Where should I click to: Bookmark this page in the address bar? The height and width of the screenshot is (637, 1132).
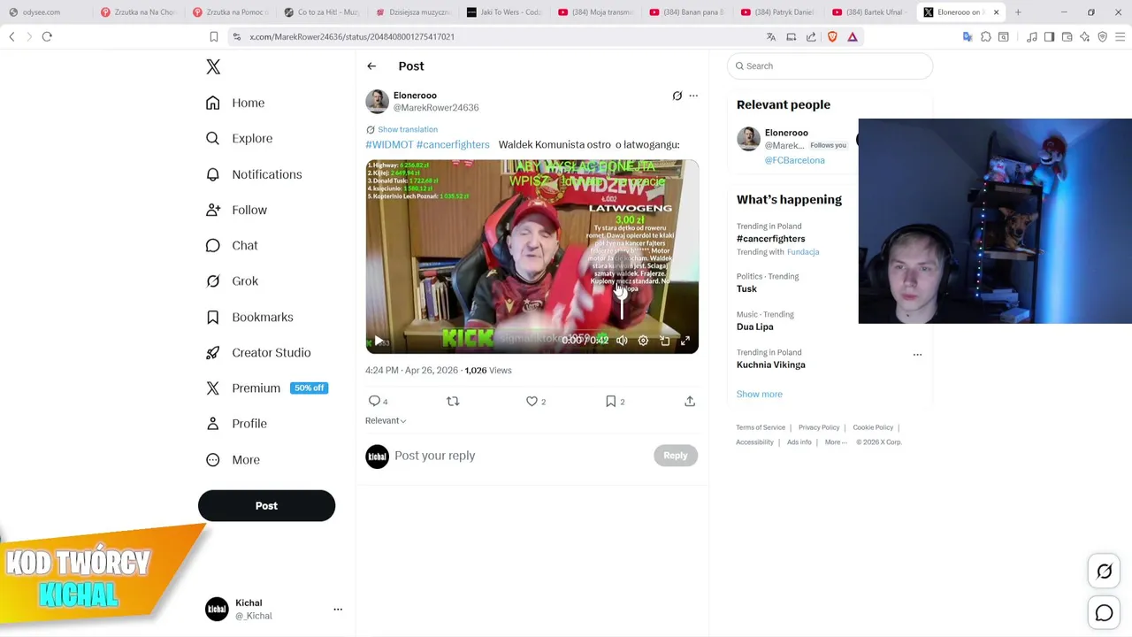(x=213, y=36)
